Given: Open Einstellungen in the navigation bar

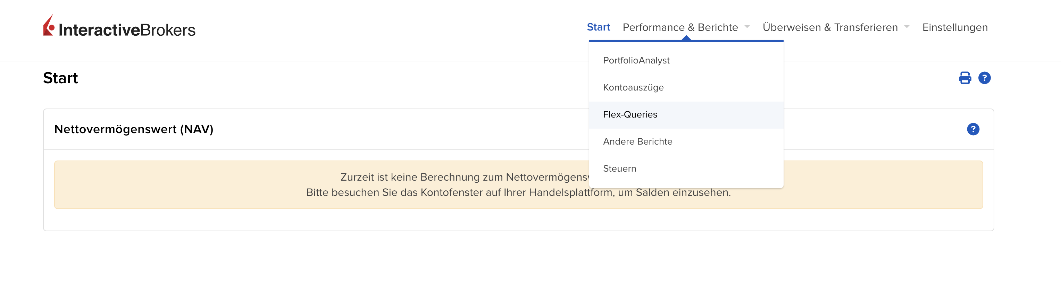Looking at the screenshot, I should coord(955,27).
